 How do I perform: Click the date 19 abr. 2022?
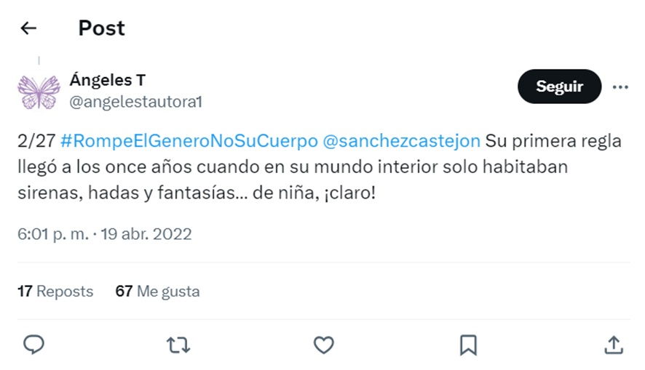click(x=146, y=234)
